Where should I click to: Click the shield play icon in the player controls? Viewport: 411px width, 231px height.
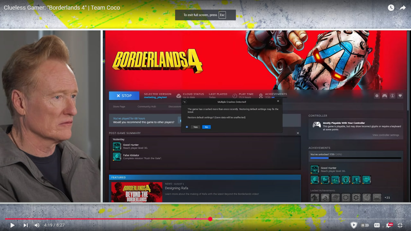(354, 225)
